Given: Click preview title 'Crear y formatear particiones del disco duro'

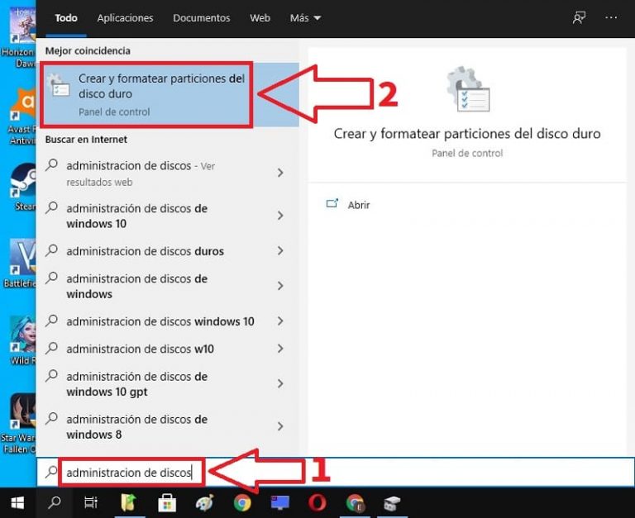Looking at the screenshot, I should [x=467, y=134].
